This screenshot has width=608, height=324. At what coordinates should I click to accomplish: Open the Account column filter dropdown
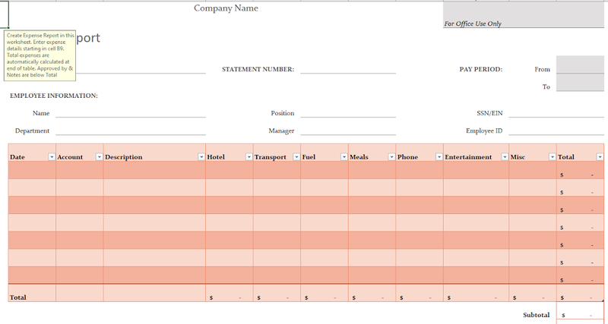pos(100,157)
